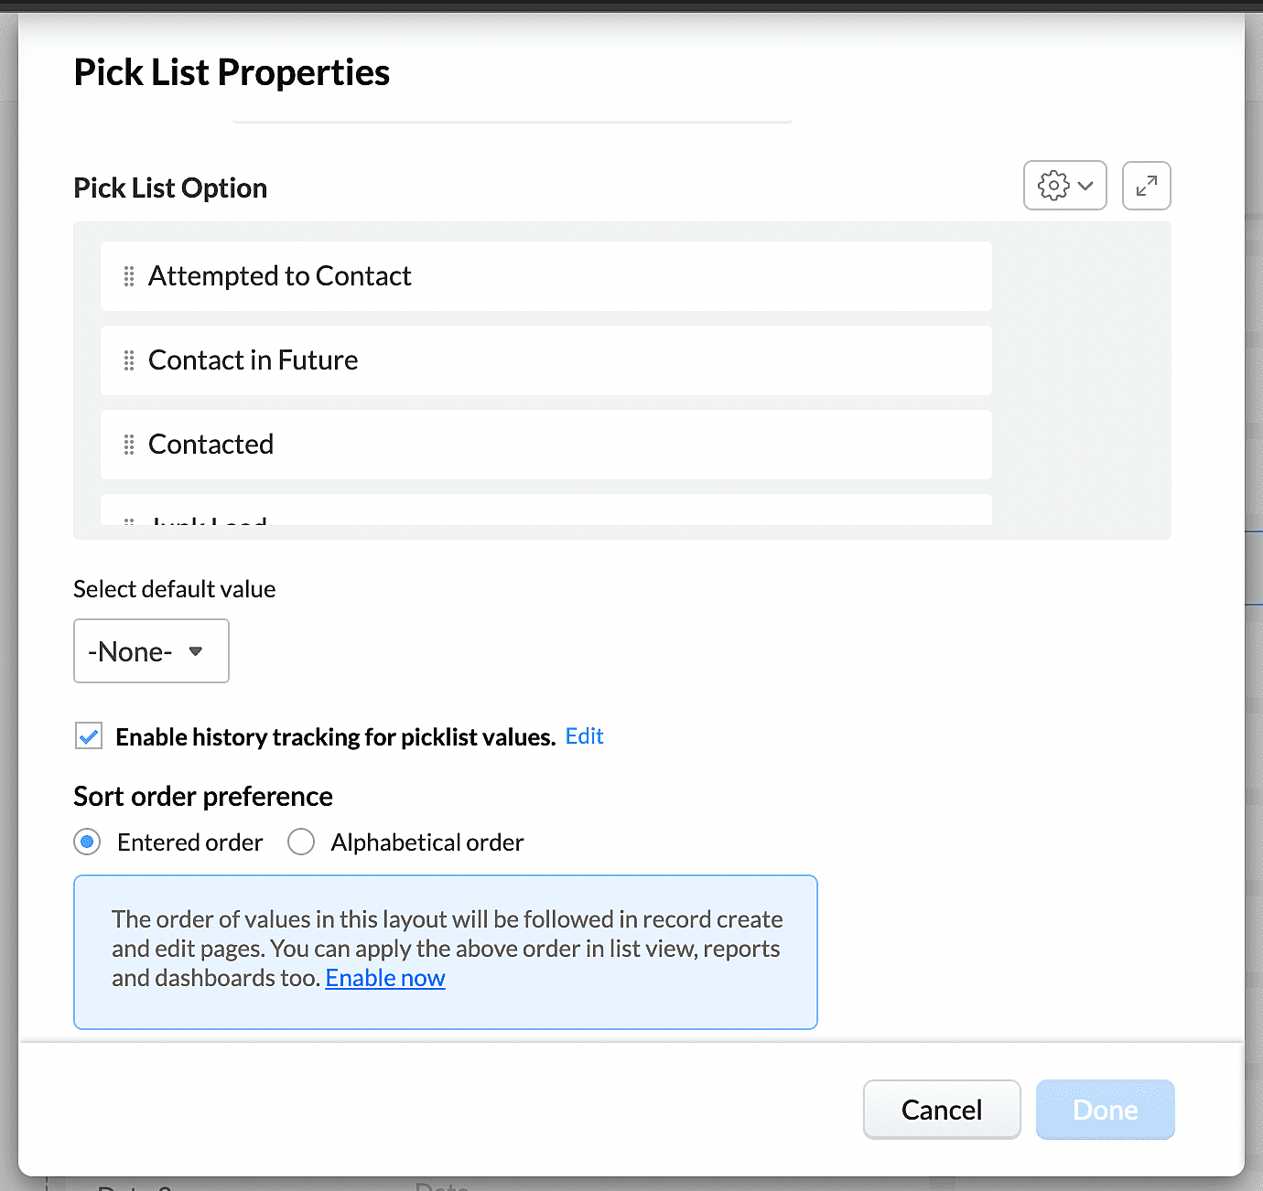Open the gear settings dropdown
Image resolution: width=1263 pixels, height=1191 pixels.
click(1053, 186)
